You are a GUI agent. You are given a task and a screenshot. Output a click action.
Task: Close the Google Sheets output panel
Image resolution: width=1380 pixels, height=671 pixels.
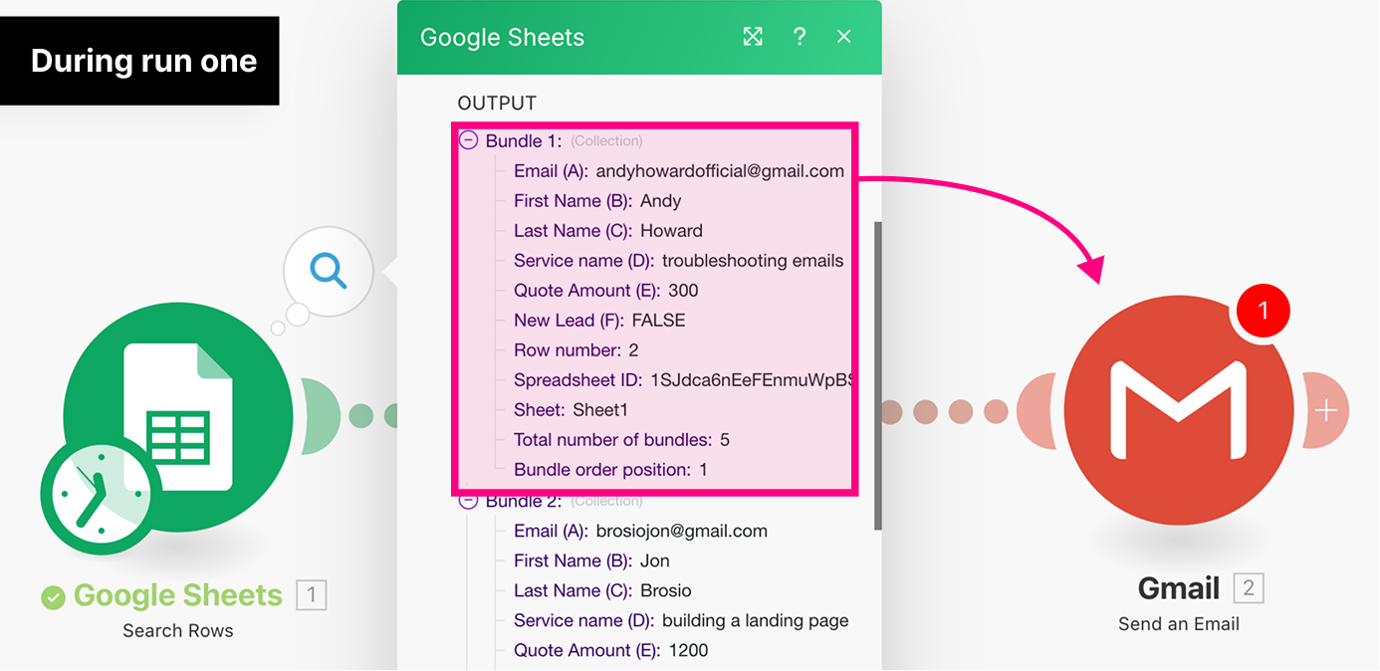click(x=843, y=37)
